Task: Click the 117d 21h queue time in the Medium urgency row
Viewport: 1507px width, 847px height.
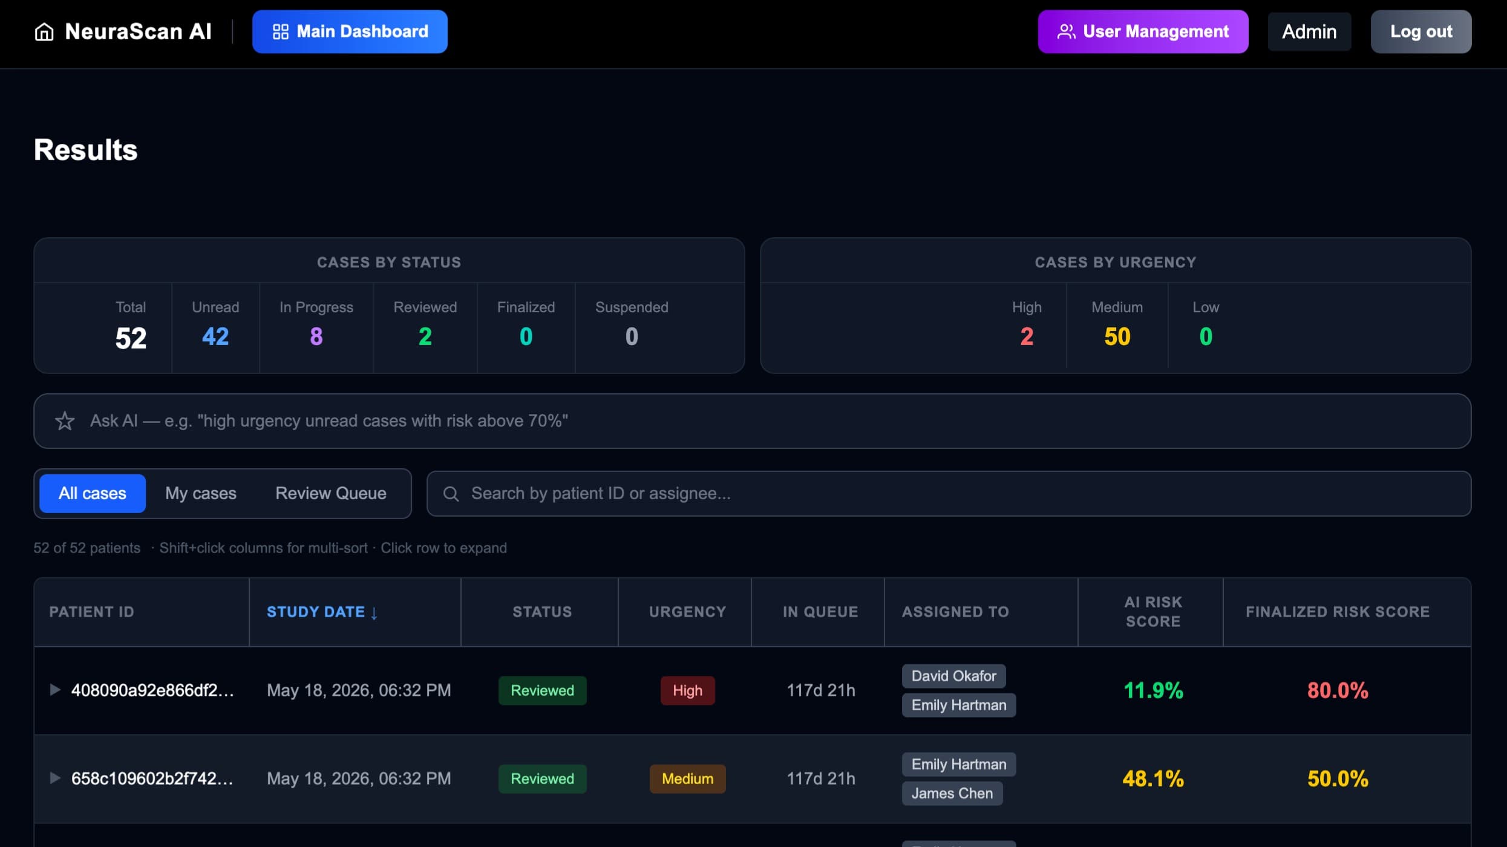Action: [821, 779]
